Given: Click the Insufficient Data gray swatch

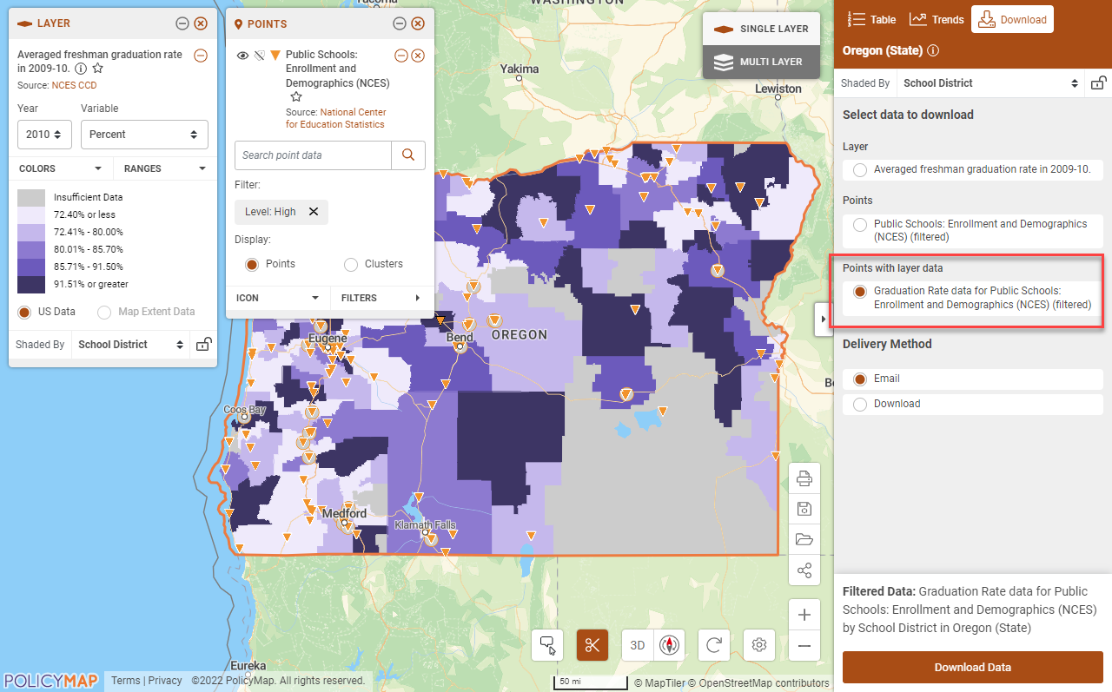Looking at the screenshot, I should 31,197.
